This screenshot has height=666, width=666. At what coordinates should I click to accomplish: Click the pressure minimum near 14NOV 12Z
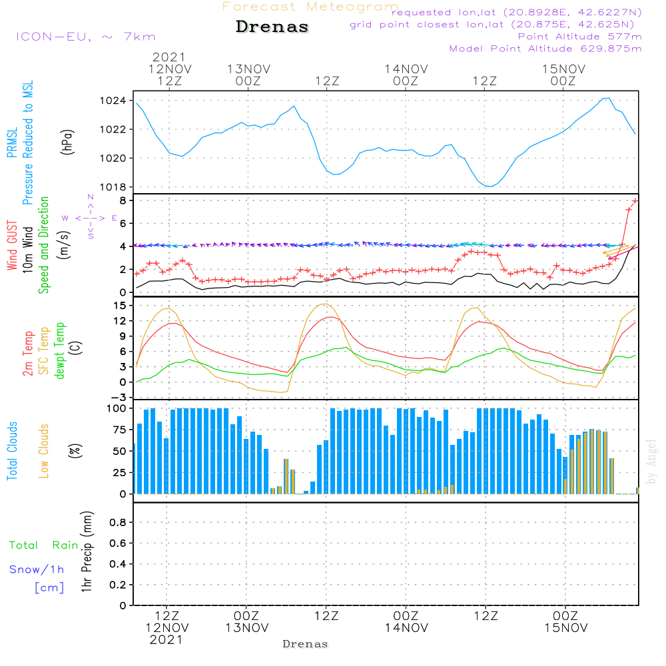pyautogui.click(x=491, y=186)
